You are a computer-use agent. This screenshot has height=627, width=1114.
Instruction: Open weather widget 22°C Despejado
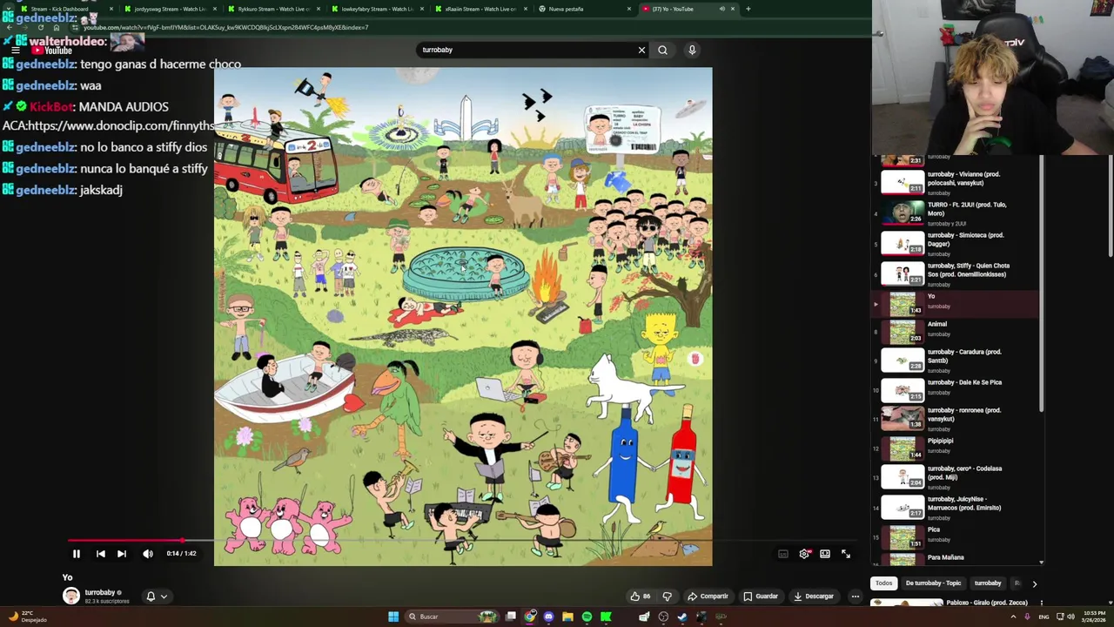point(26,617)
